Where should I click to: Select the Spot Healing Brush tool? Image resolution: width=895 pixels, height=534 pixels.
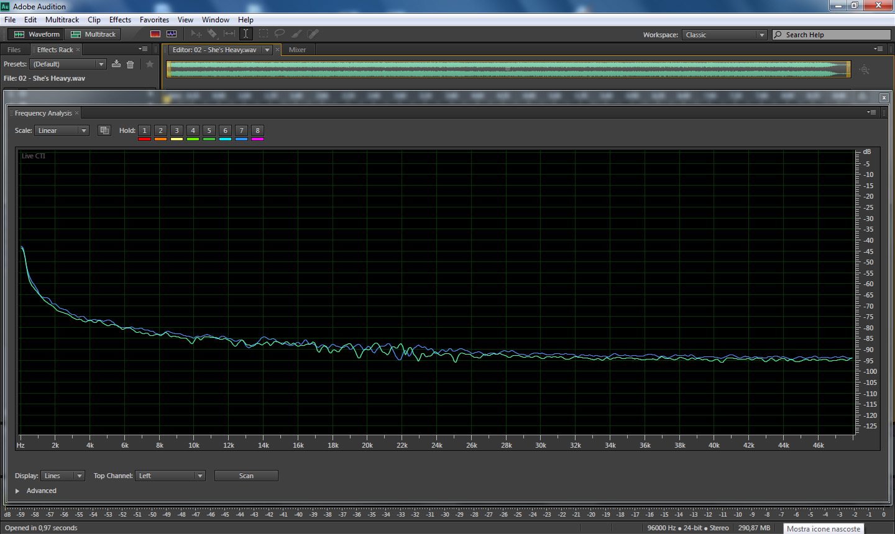click(313, 34)
